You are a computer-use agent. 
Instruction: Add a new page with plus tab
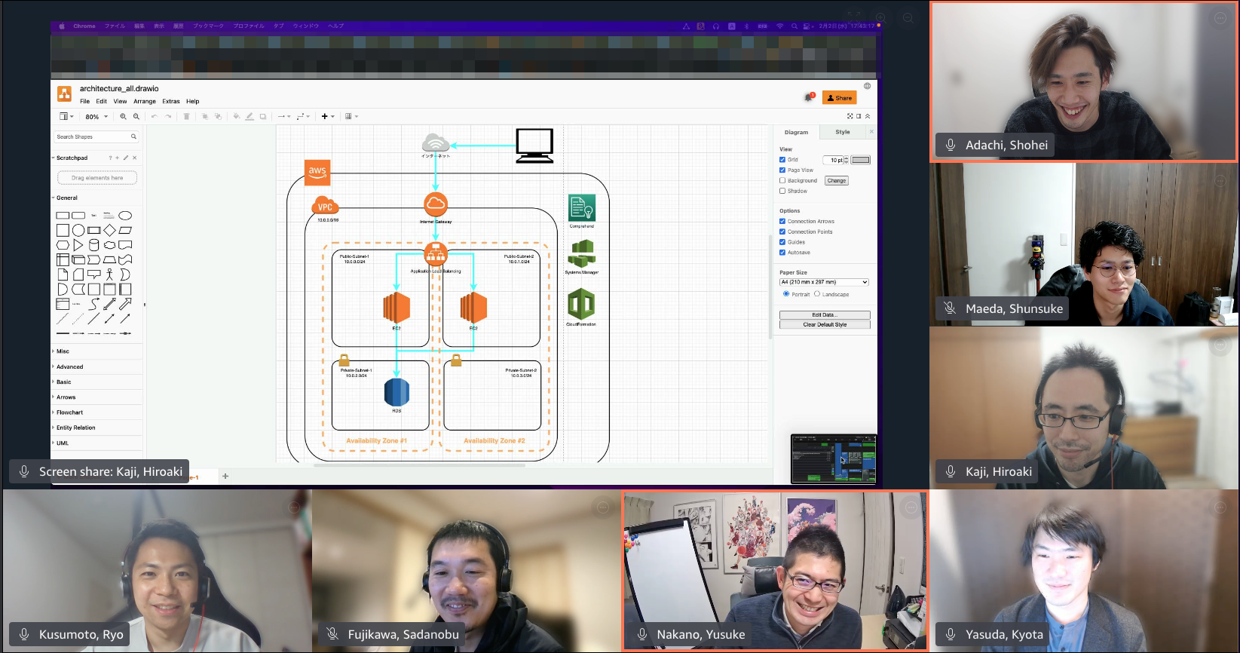pyautogui.click(x=225, y=476)
